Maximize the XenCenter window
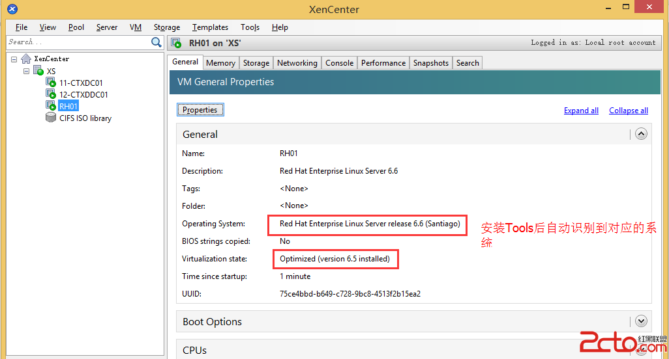The height and width of the screenshot is (359, 669). (626, 7)
